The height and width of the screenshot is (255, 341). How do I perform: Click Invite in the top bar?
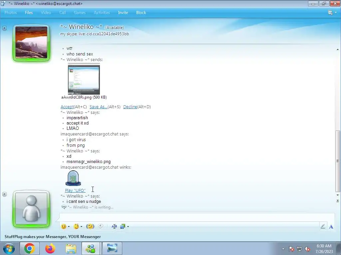(x=123, y=13)
